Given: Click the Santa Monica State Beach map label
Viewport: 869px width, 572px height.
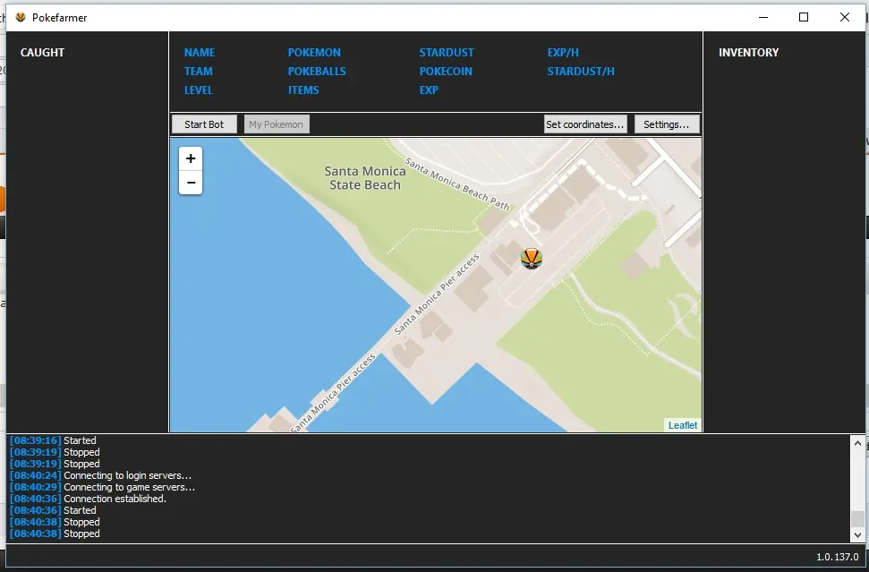Looking at the screenshot, I should pyautogui.click(x=365, y=178).
